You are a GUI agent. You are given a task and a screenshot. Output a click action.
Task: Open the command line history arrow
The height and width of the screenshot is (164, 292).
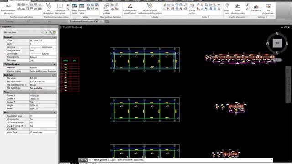(271, 160)
